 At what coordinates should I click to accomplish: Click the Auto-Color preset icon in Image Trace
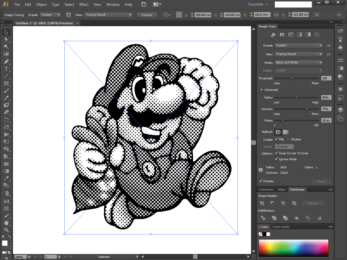273,35
